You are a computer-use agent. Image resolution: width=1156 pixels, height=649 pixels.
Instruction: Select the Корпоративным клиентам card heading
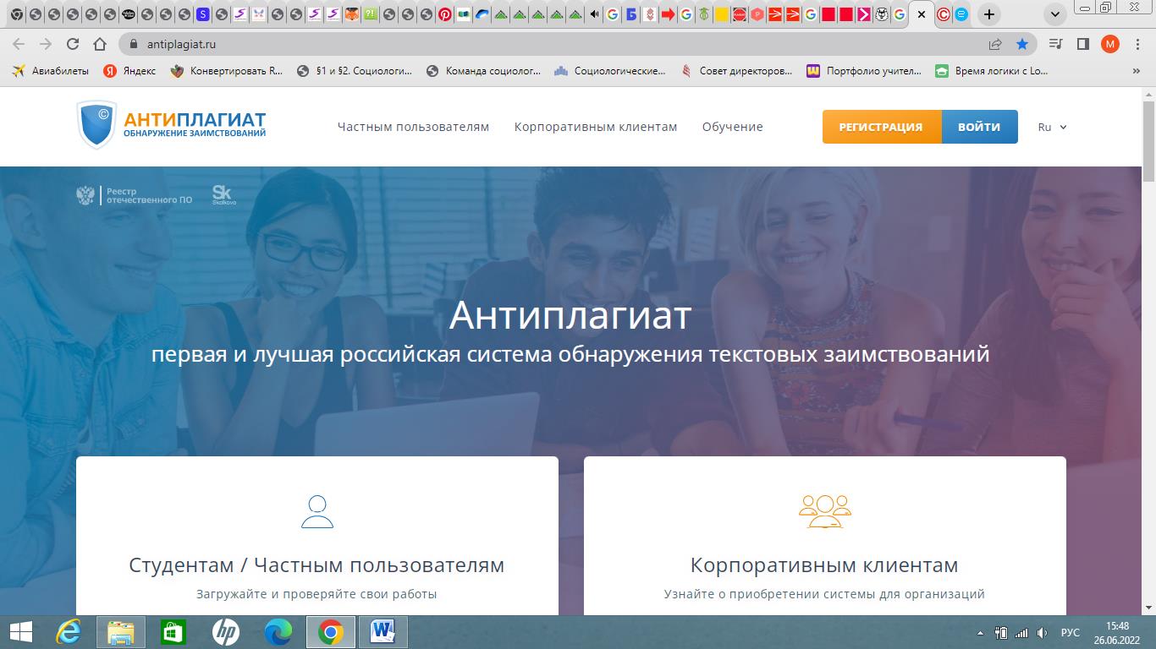[824, 564]
